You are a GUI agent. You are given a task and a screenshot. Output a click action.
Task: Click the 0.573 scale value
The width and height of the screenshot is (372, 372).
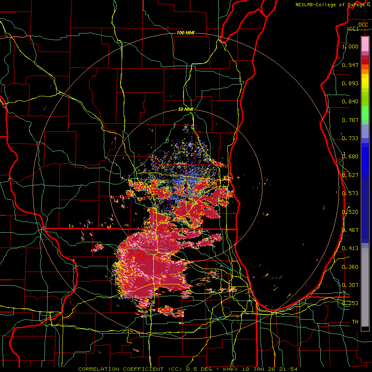350,193
